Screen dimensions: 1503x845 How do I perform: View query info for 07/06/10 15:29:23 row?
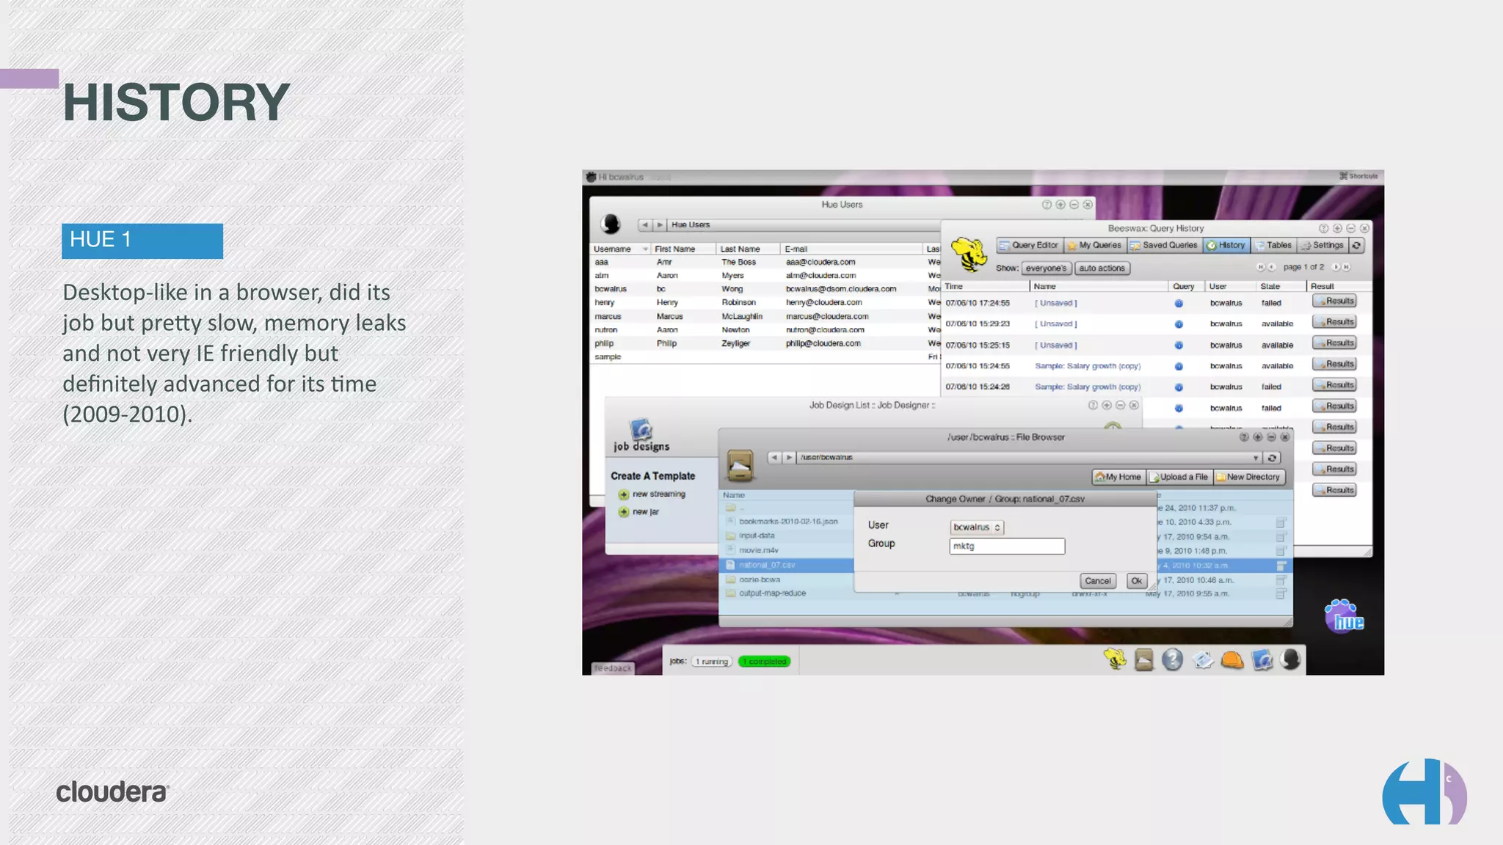tap(1179, 323)
